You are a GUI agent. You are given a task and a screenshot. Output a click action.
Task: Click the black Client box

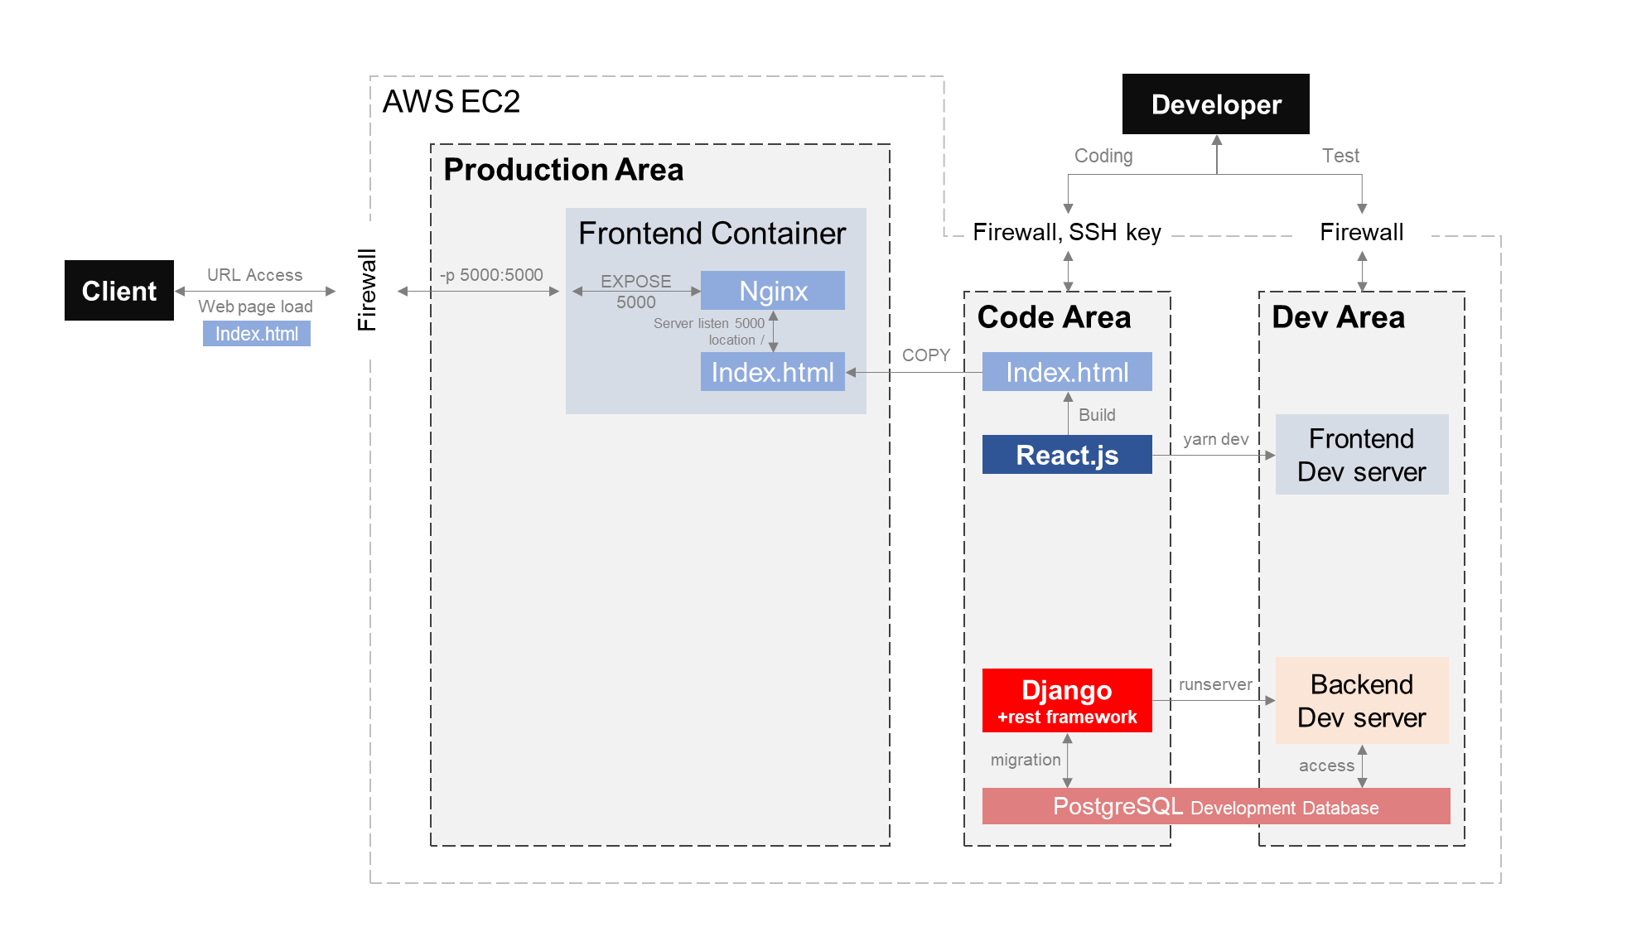coord(119,291)
